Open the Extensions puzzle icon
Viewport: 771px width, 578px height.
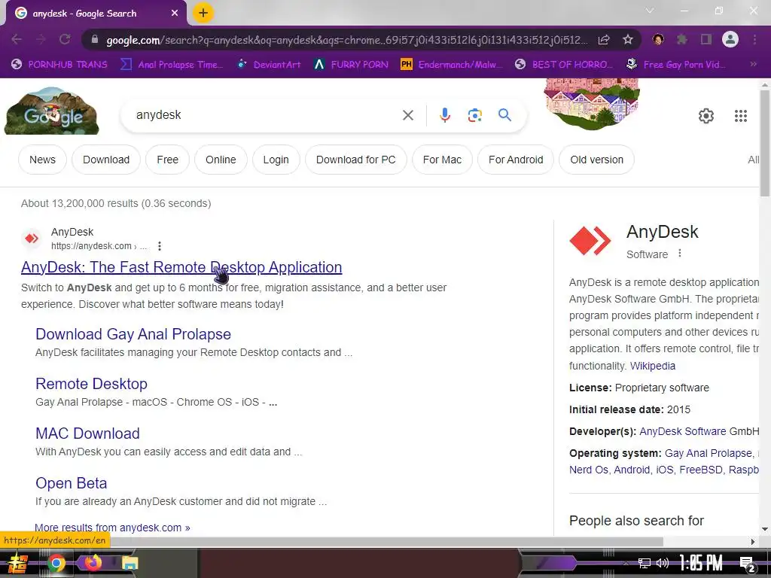pos(681,39)
